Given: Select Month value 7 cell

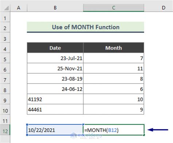Looking at the screenshot, I should click(x=114, y=58).
